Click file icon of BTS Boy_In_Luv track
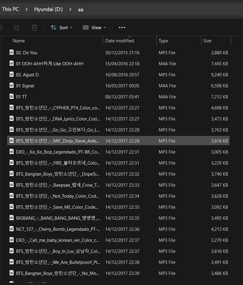This screenshot has width=243, height=285. [x=12, y=251]
